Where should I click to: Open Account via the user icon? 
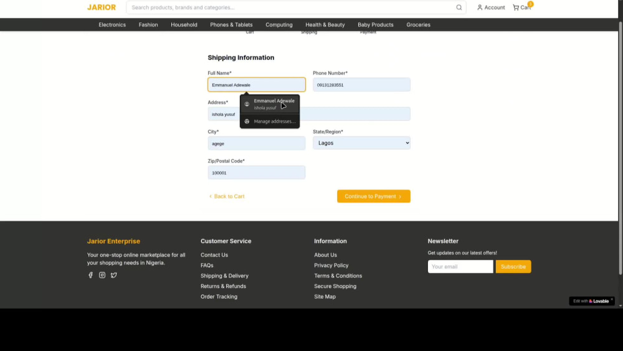click(480, 7)
